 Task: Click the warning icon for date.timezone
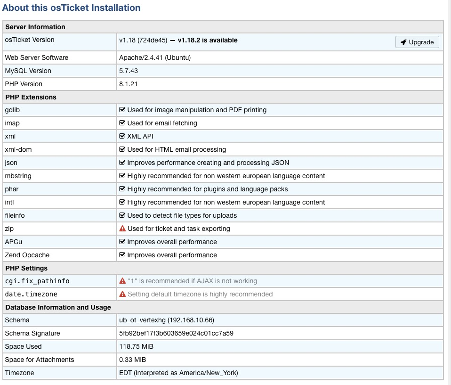pyautogui.click(x=122, y=294)
